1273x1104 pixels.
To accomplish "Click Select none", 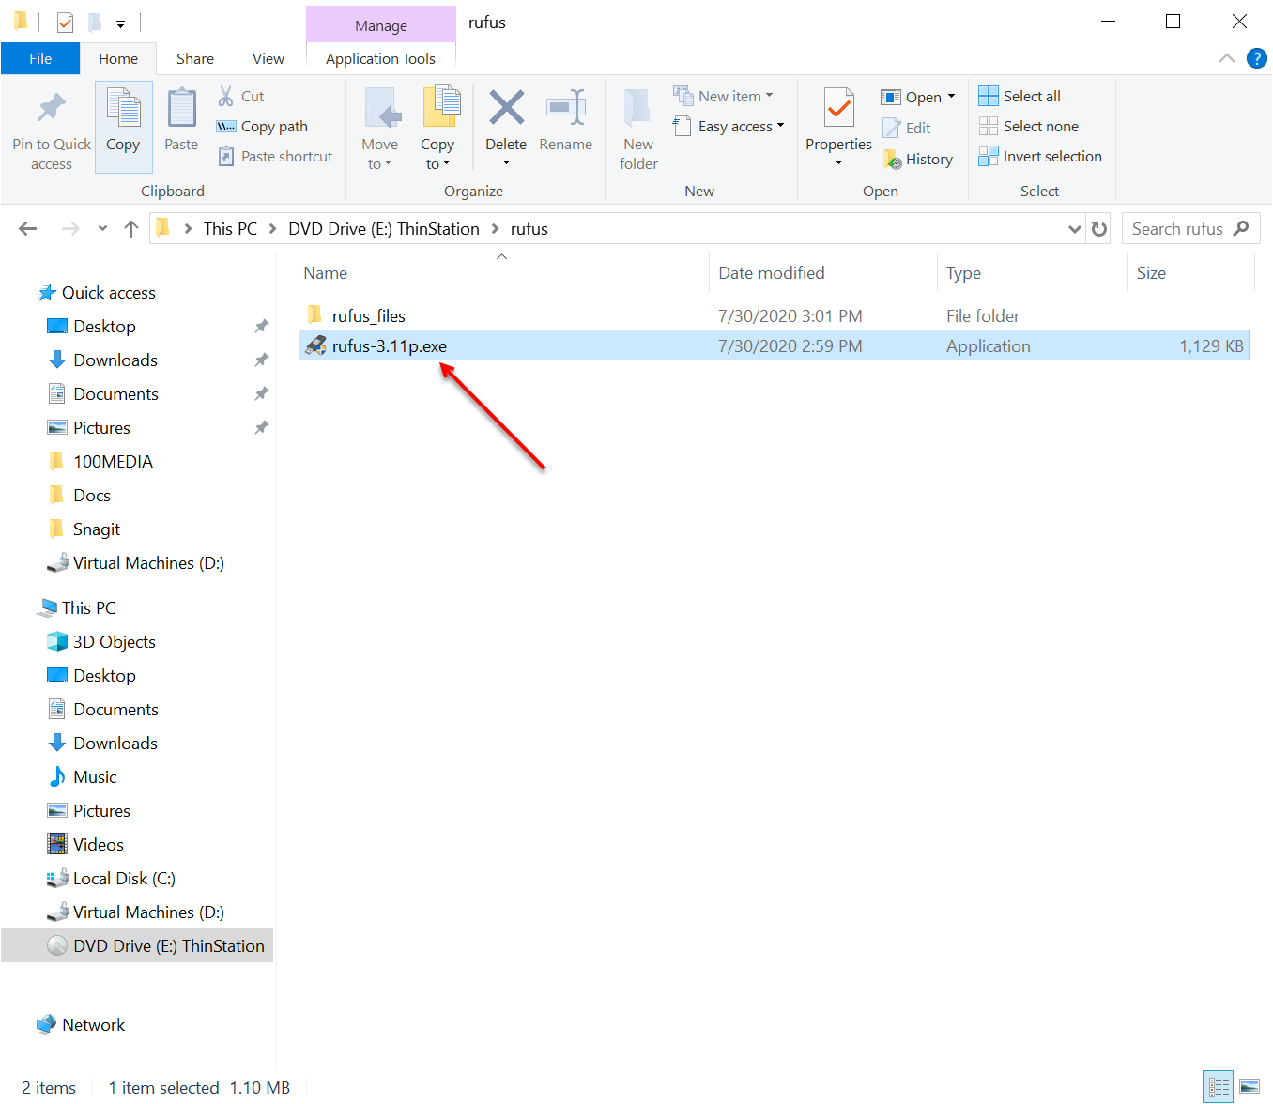I will point(1029,126).
